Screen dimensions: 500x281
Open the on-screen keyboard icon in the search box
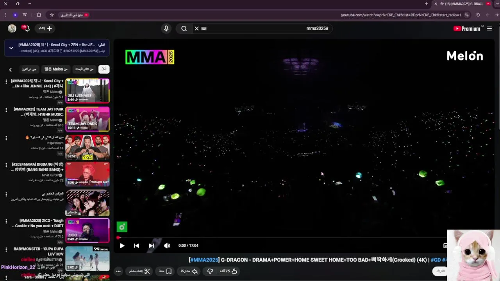[204, 28]
